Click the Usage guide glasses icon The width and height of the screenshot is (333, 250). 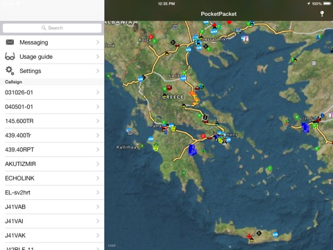[x=10, y=56]
